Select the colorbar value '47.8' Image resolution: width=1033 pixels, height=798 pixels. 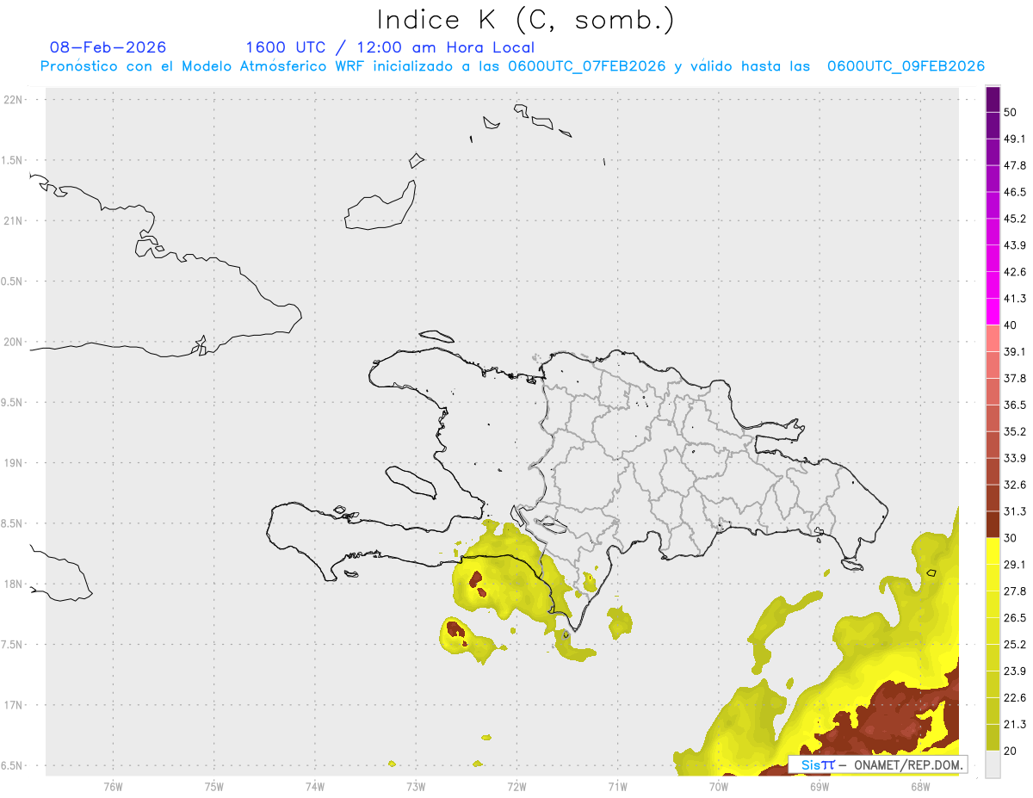(x=1015, y=165)
